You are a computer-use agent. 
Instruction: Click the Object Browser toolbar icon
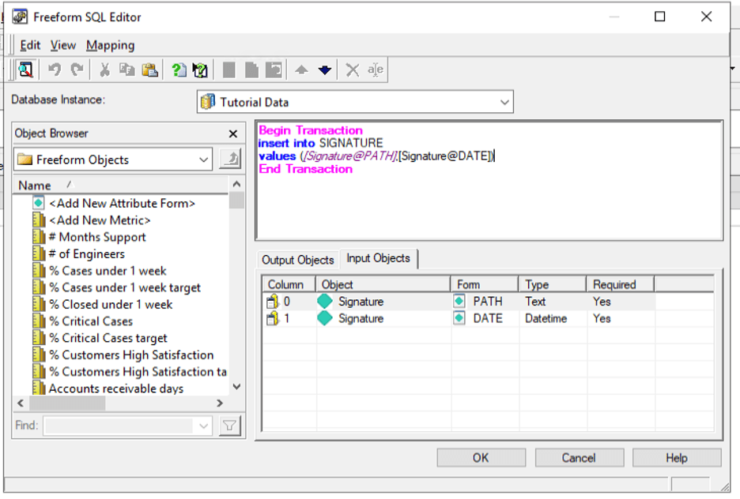(25, 70)
